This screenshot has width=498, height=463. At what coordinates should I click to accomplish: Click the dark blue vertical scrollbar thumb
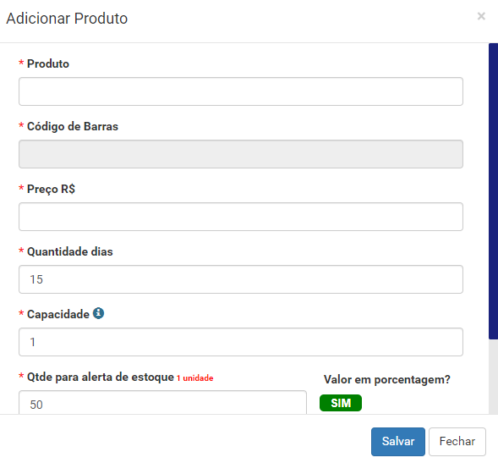pos(493,191)
